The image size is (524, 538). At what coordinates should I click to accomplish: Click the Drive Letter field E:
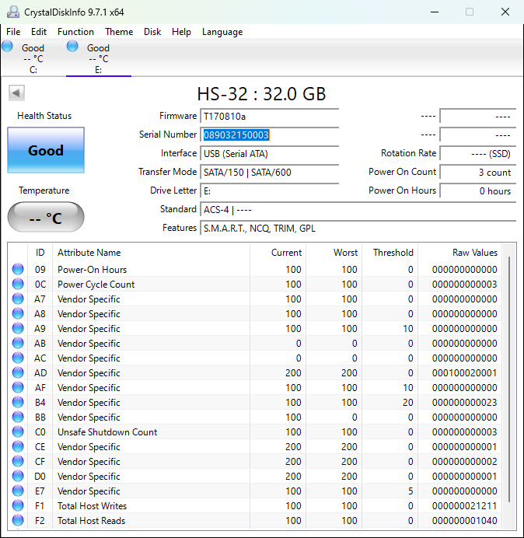269,190
